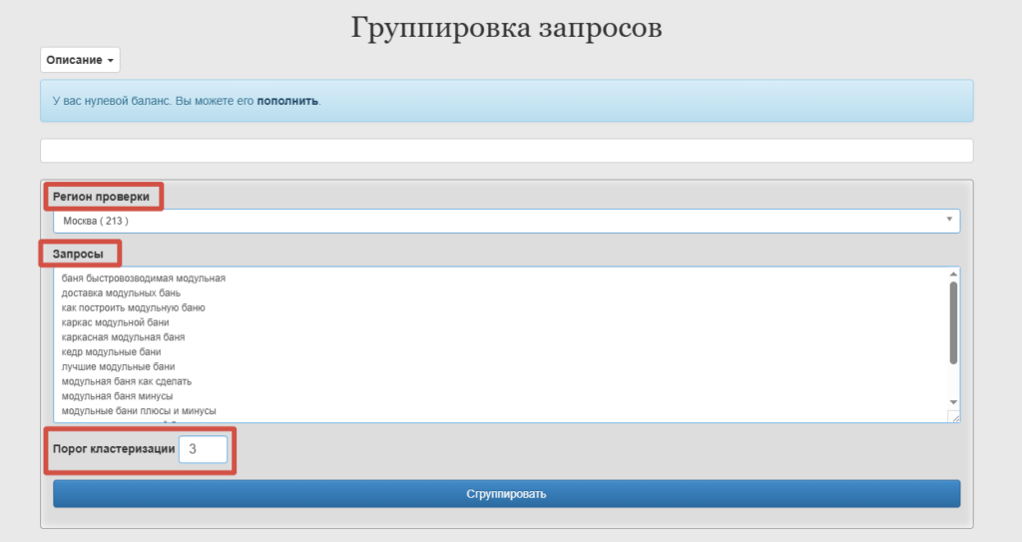Click the line 'модульная баня минусы'
This screenshot has height=542, width=1022.
click(x=118, y=396)
